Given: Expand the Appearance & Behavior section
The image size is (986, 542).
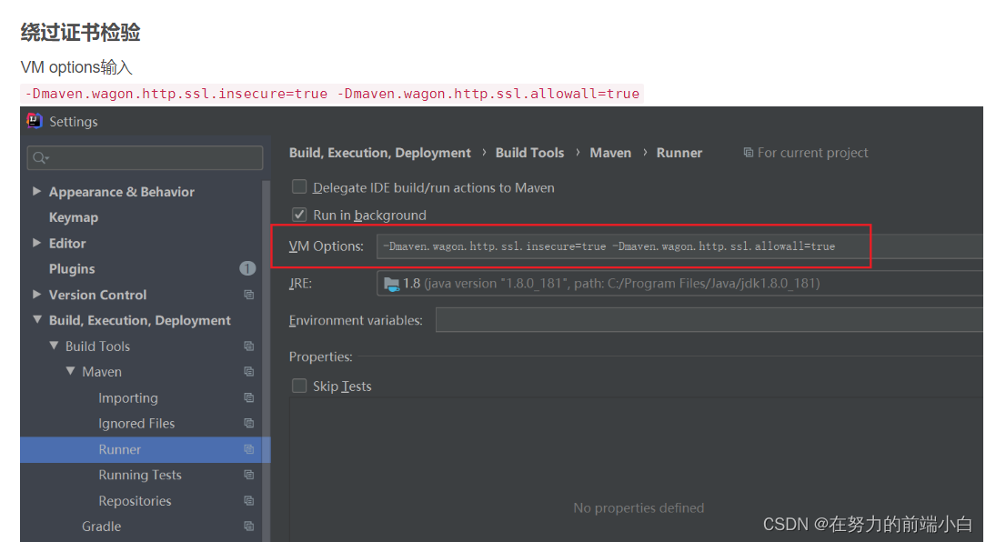Looking at the screenshot, I should (x=36, y=191).
